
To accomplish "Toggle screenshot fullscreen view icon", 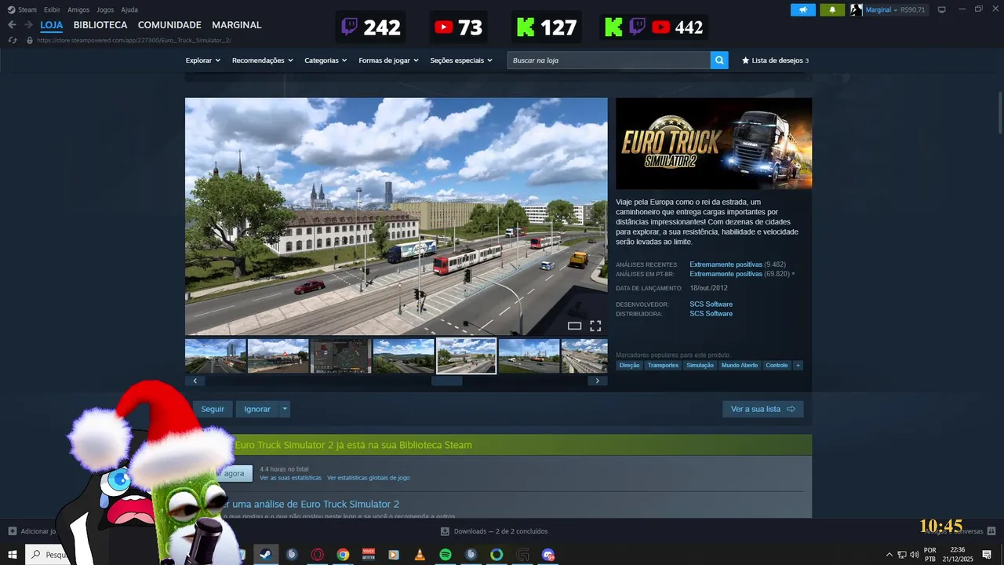I will (595, 326).
